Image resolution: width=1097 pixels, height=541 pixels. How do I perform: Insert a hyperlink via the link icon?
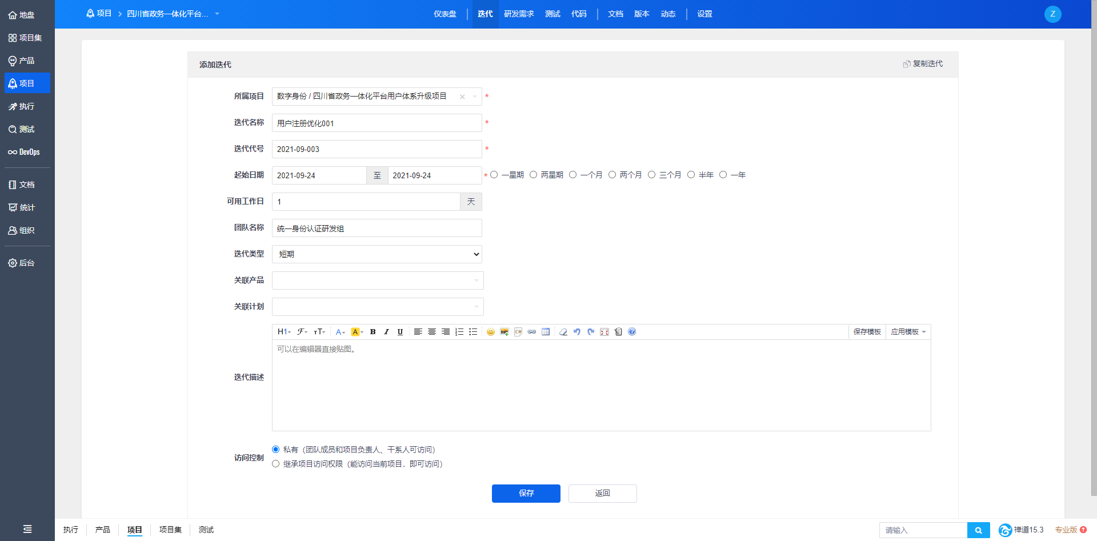[532, 332]
